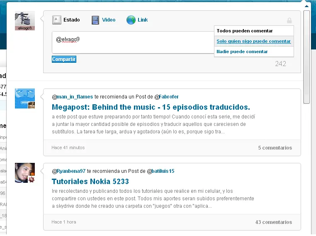Click the Estado text icon

point(57,20)
